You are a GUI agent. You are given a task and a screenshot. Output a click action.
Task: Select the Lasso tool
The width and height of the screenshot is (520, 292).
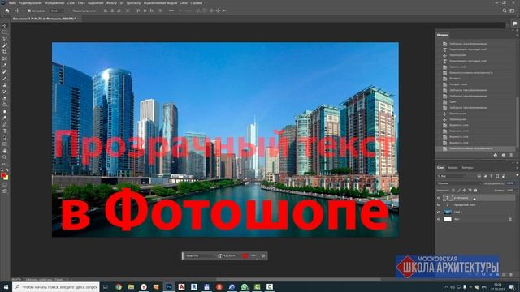5,38
